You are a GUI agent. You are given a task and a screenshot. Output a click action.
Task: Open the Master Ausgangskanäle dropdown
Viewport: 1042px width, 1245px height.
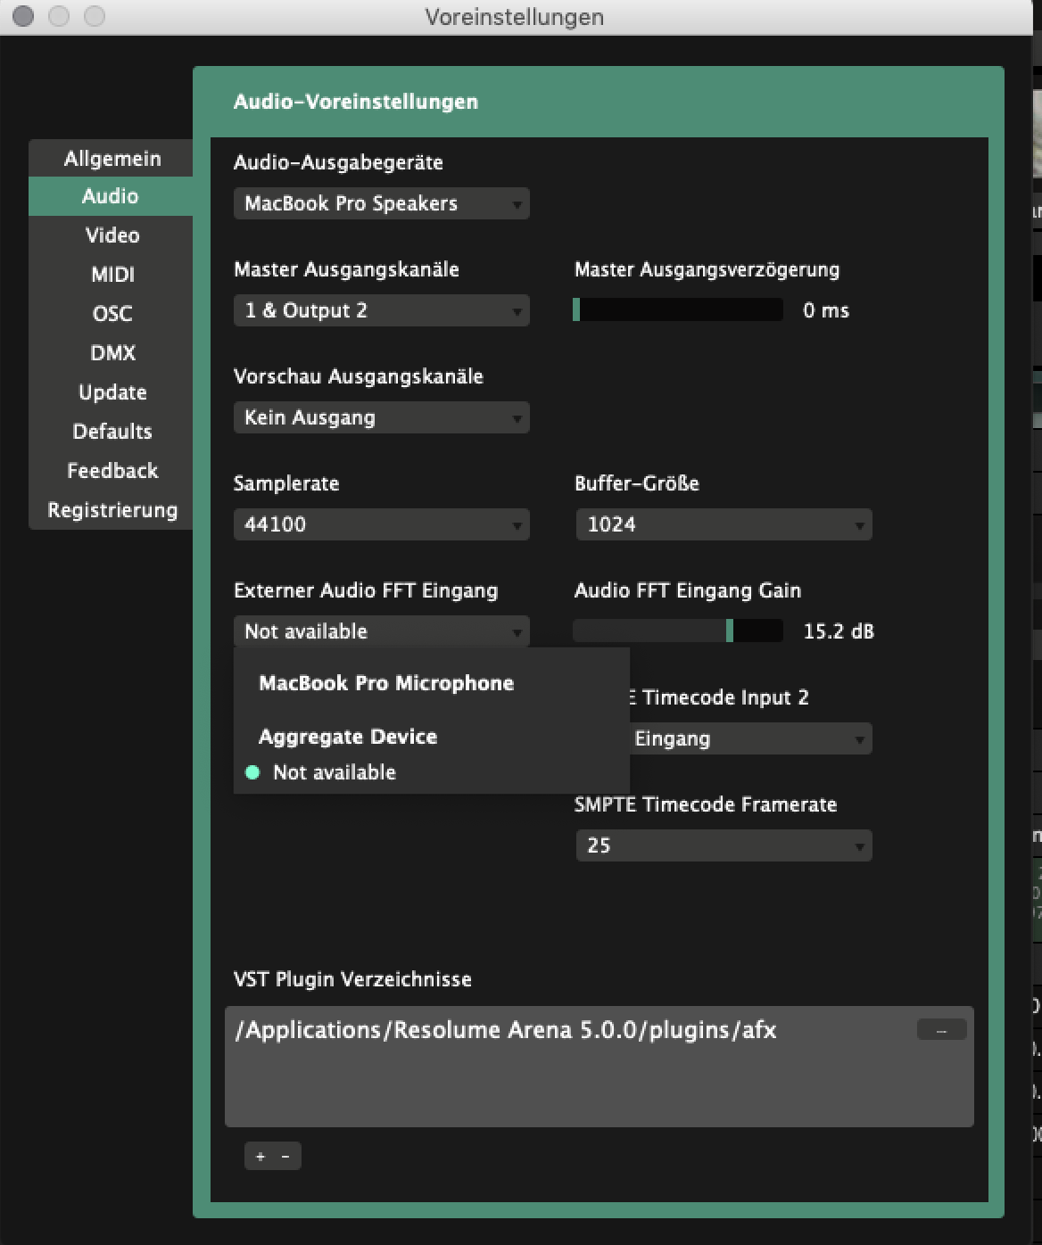click(381, 310)
